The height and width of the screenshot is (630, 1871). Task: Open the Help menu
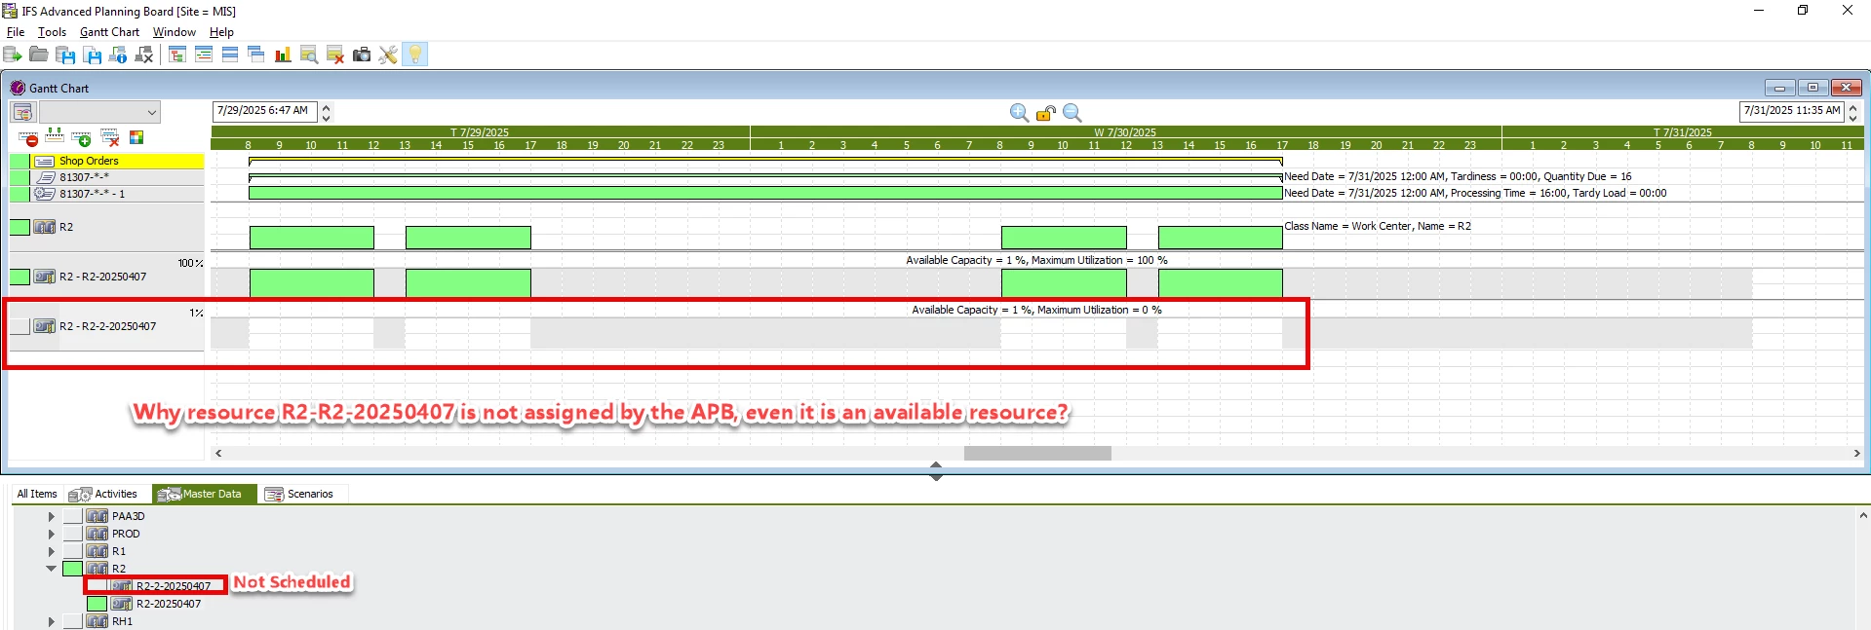click(x=221, y=32)
